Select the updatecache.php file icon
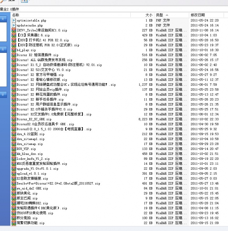This screenshot has height=231, width=228. 14,25
